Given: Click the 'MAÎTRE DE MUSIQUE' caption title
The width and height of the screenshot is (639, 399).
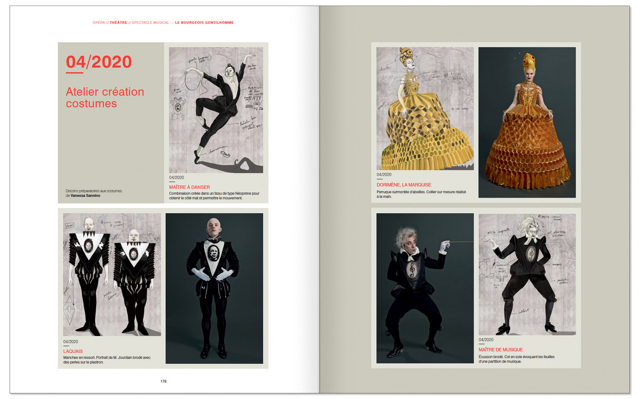Looking at the screenshot, I should tap(501, 350).
